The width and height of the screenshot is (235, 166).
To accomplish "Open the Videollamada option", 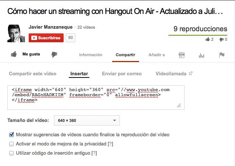I will pos(171,74).
